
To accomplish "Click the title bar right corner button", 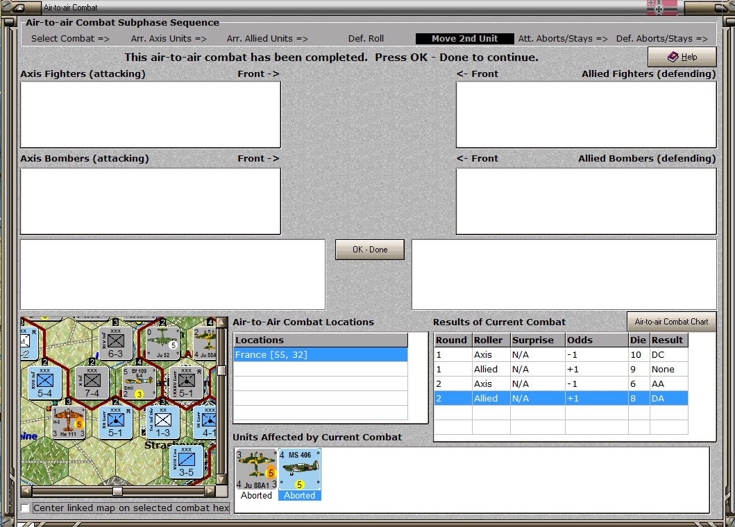I will tap(721, 8).
